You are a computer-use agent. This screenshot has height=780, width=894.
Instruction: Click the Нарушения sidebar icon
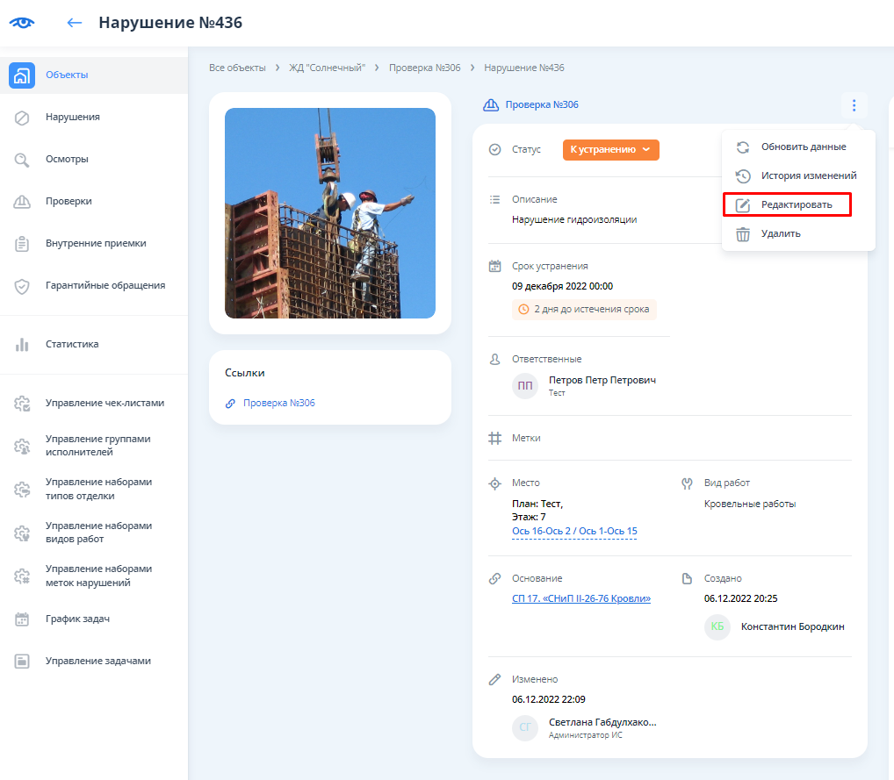pos(22,118)
